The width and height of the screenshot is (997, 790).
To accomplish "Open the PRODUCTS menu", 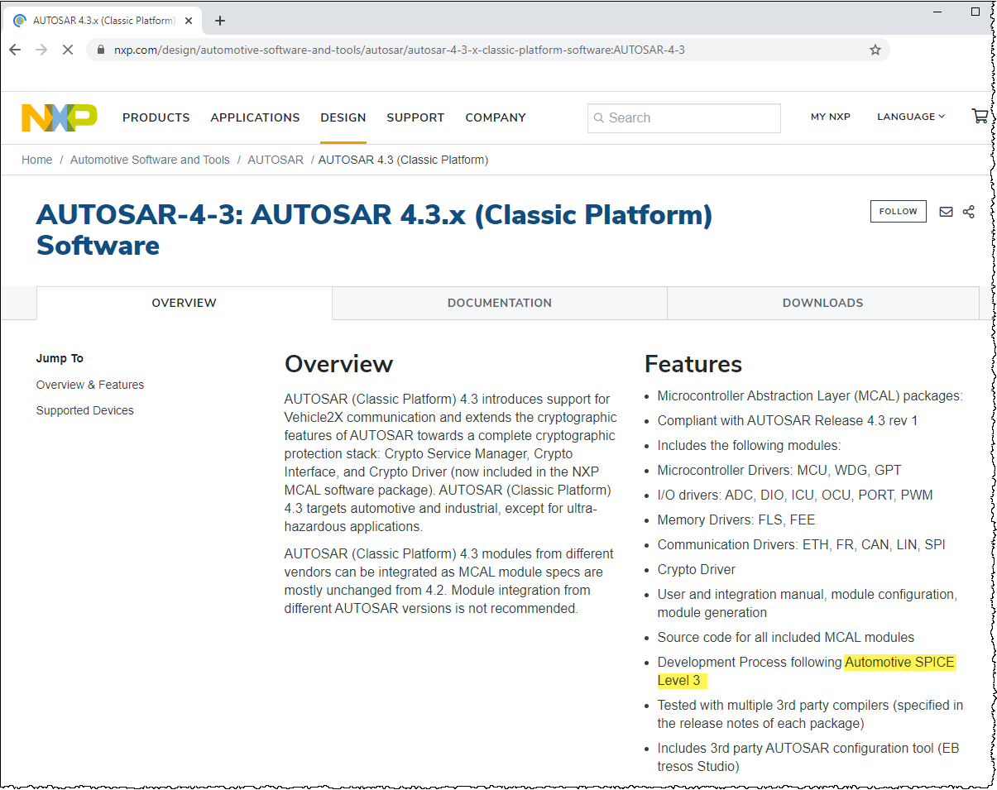I will click(x=156, y=117).
